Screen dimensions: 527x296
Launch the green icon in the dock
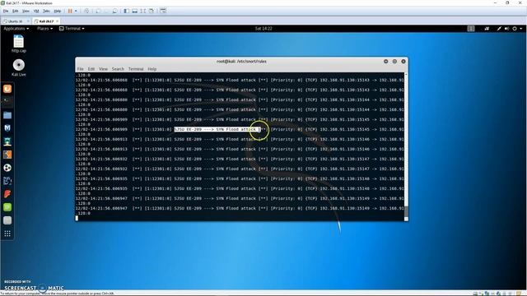point(7,207)
